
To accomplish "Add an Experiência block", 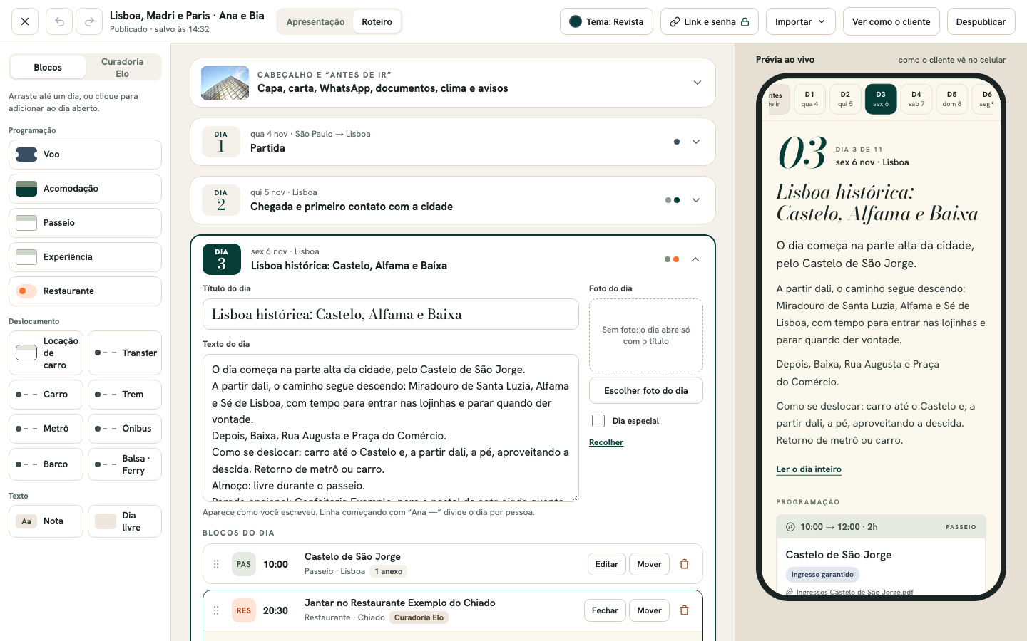I will click(x=85, y=257).
